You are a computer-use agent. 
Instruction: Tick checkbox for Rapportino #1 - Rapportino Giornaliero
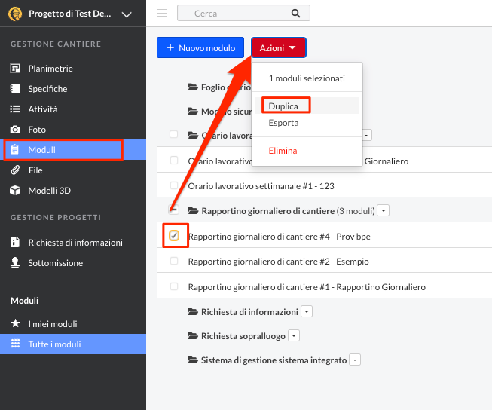174,286
